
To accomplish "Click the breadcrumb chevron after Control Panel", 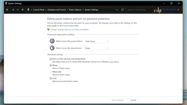I will click(46, 10).
